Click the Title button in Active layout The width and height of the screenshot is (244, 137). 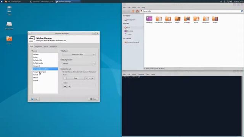[x=75, y=78]
